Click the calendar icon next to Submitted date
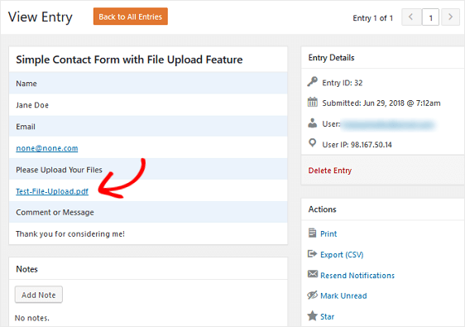465x327 pixels. pyautogui.click(x=312, y=102)
